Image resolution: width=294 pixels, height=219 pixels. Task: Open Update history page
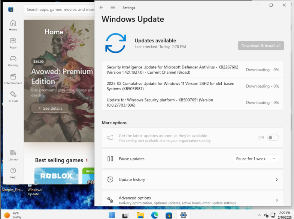193,179
